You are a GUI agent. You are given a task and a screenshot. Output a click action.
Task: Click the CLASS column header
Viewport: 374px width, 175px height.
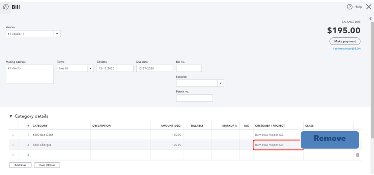309,126
